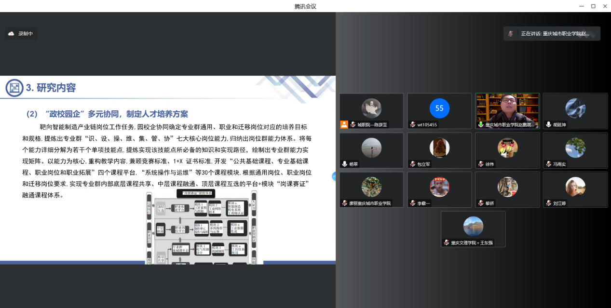The width and height of the screenshot is (611, 308).
Task: Click the 录制中 recording status label
Action: pos(24,34)
